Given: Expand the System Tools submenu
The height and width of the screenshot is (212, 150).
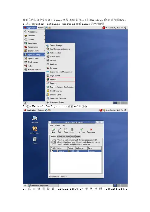Looking at the screenshot, I should (x=34, y=58).
